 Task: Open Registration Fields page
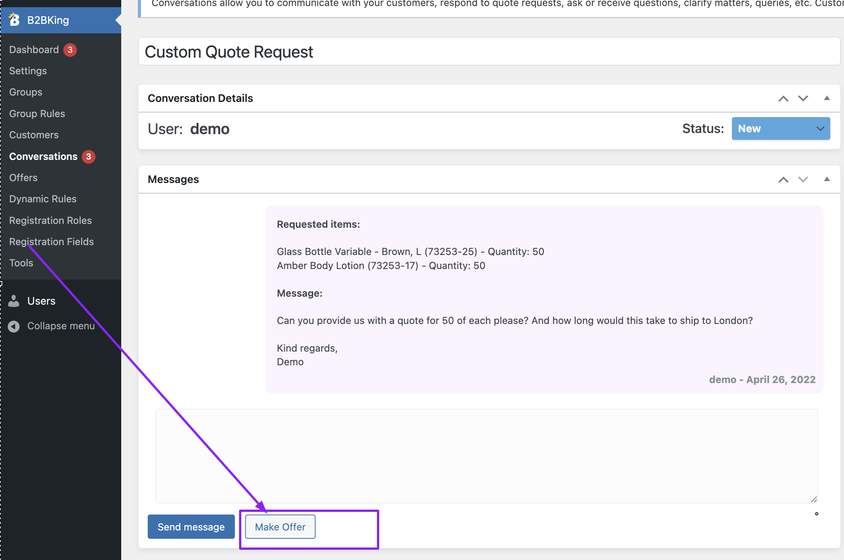tap(52, 242)
